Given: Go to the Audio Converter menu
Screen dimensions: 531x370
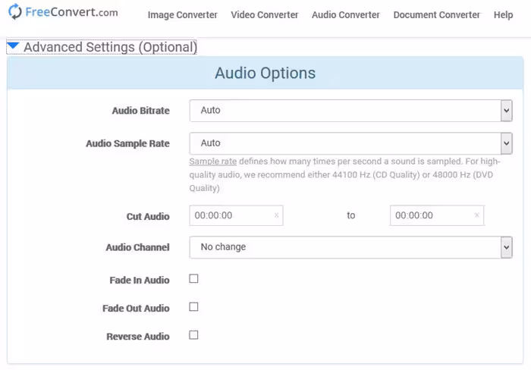Looking at the screenshot, I should [345, 15].
